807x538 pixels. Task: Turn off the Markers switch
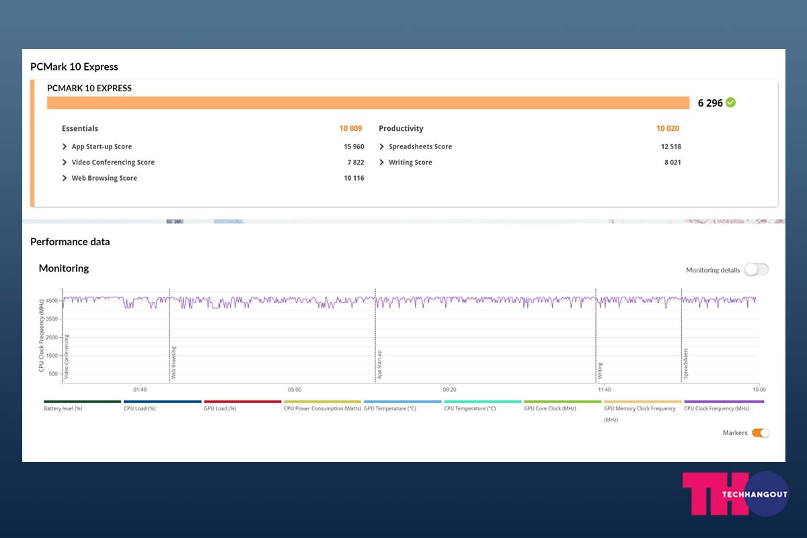(761, 433)
